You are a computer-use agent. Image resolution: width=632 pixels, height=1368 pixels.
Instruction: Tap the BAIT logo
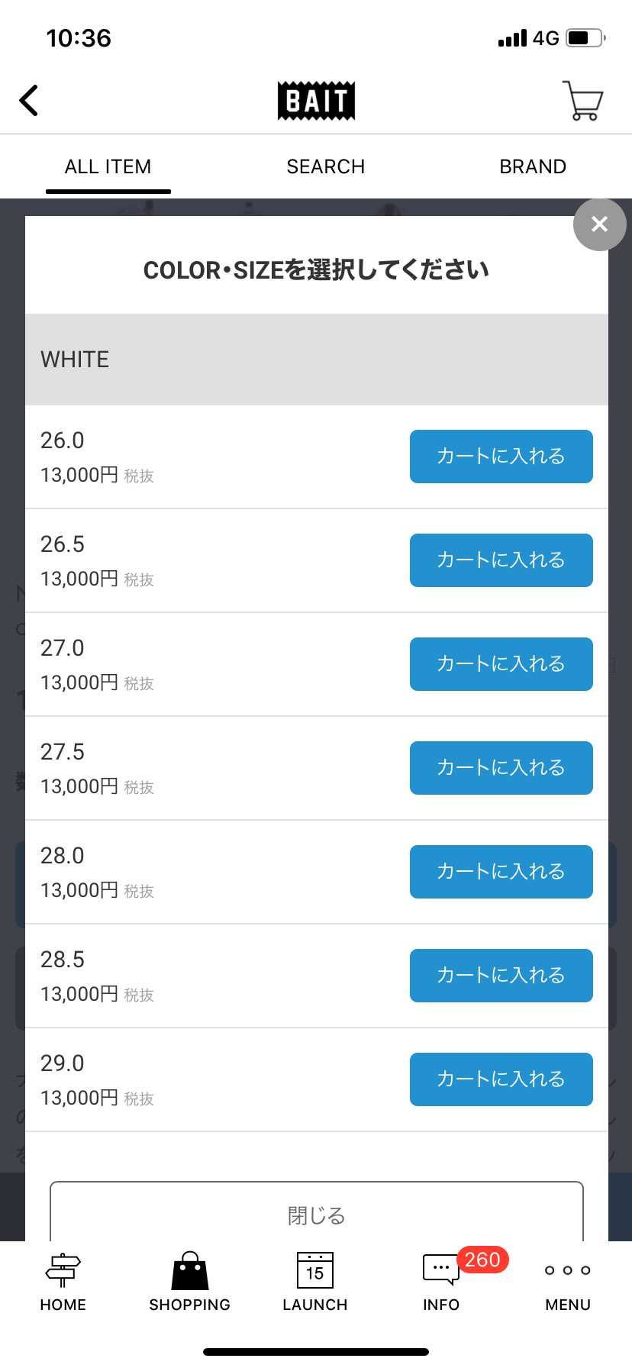coord(316,101)
